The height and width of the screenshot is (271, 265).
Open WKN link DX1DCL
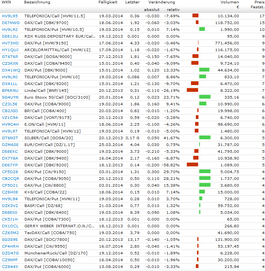(10, 226)
